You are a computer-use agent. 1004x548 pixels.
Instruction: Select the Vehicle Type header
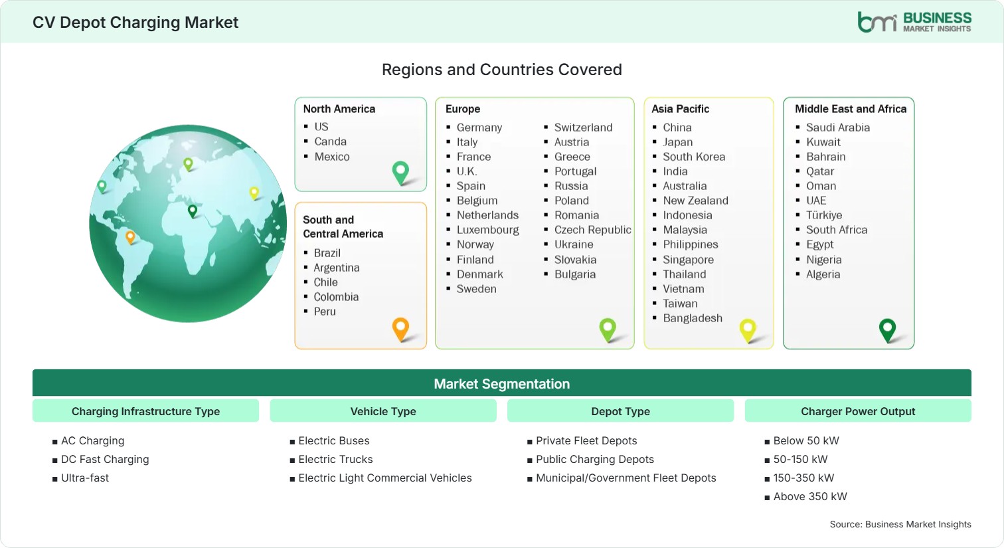tap(383, 411)
